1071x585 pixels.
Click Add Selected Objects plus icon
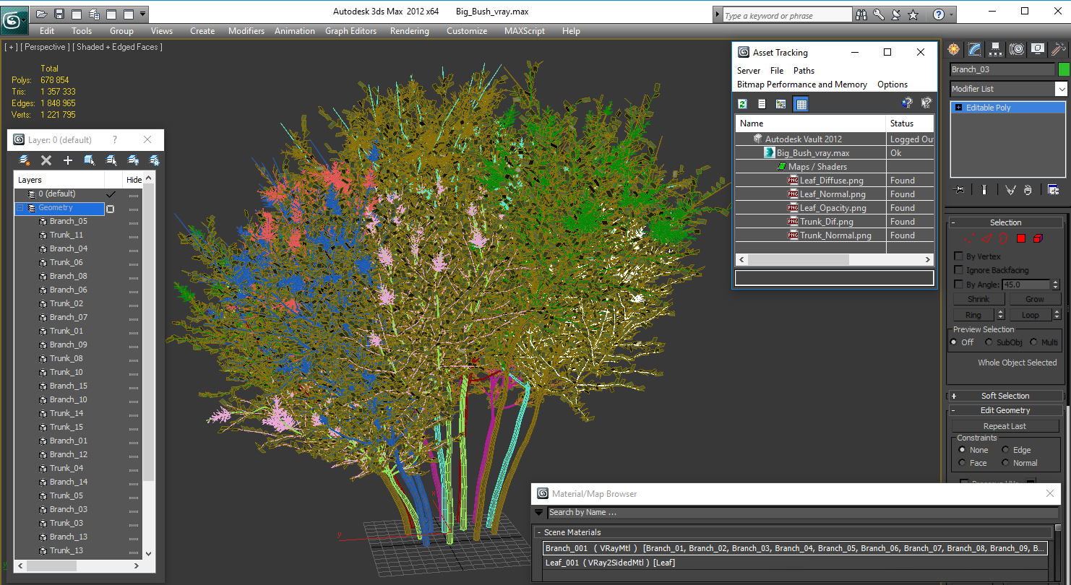click(68, 160)
